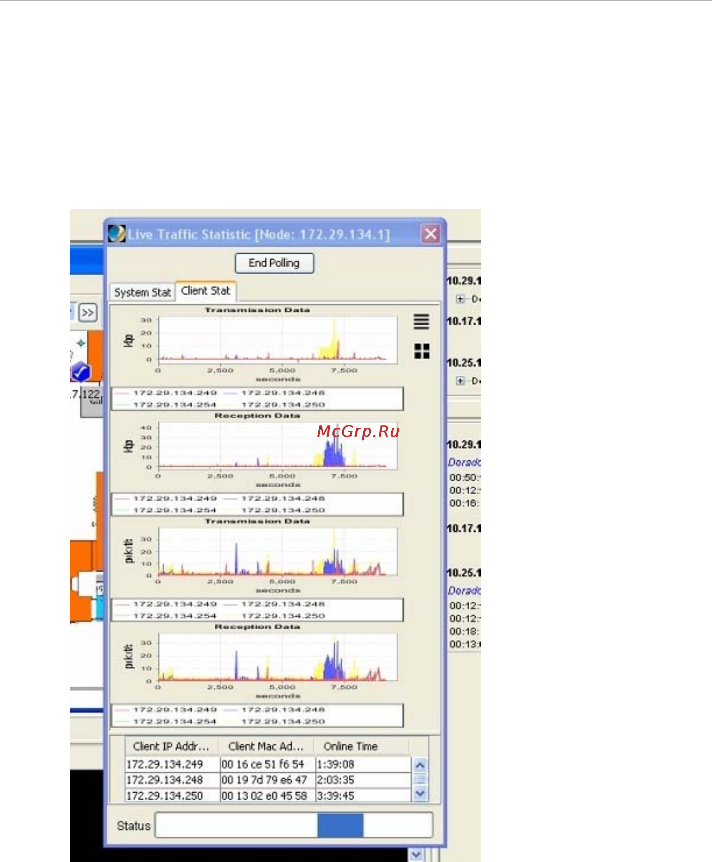
Task: Click the teal star node icon on map
Action: 81,343
